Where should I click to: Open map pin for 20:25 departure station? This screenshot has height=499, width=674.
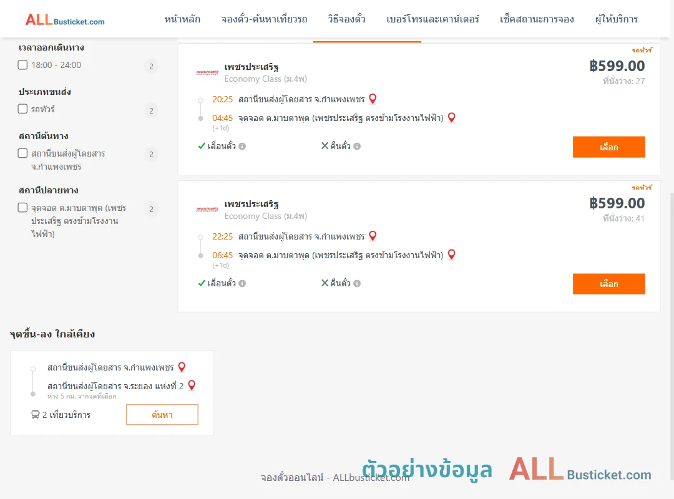point(373,99)
